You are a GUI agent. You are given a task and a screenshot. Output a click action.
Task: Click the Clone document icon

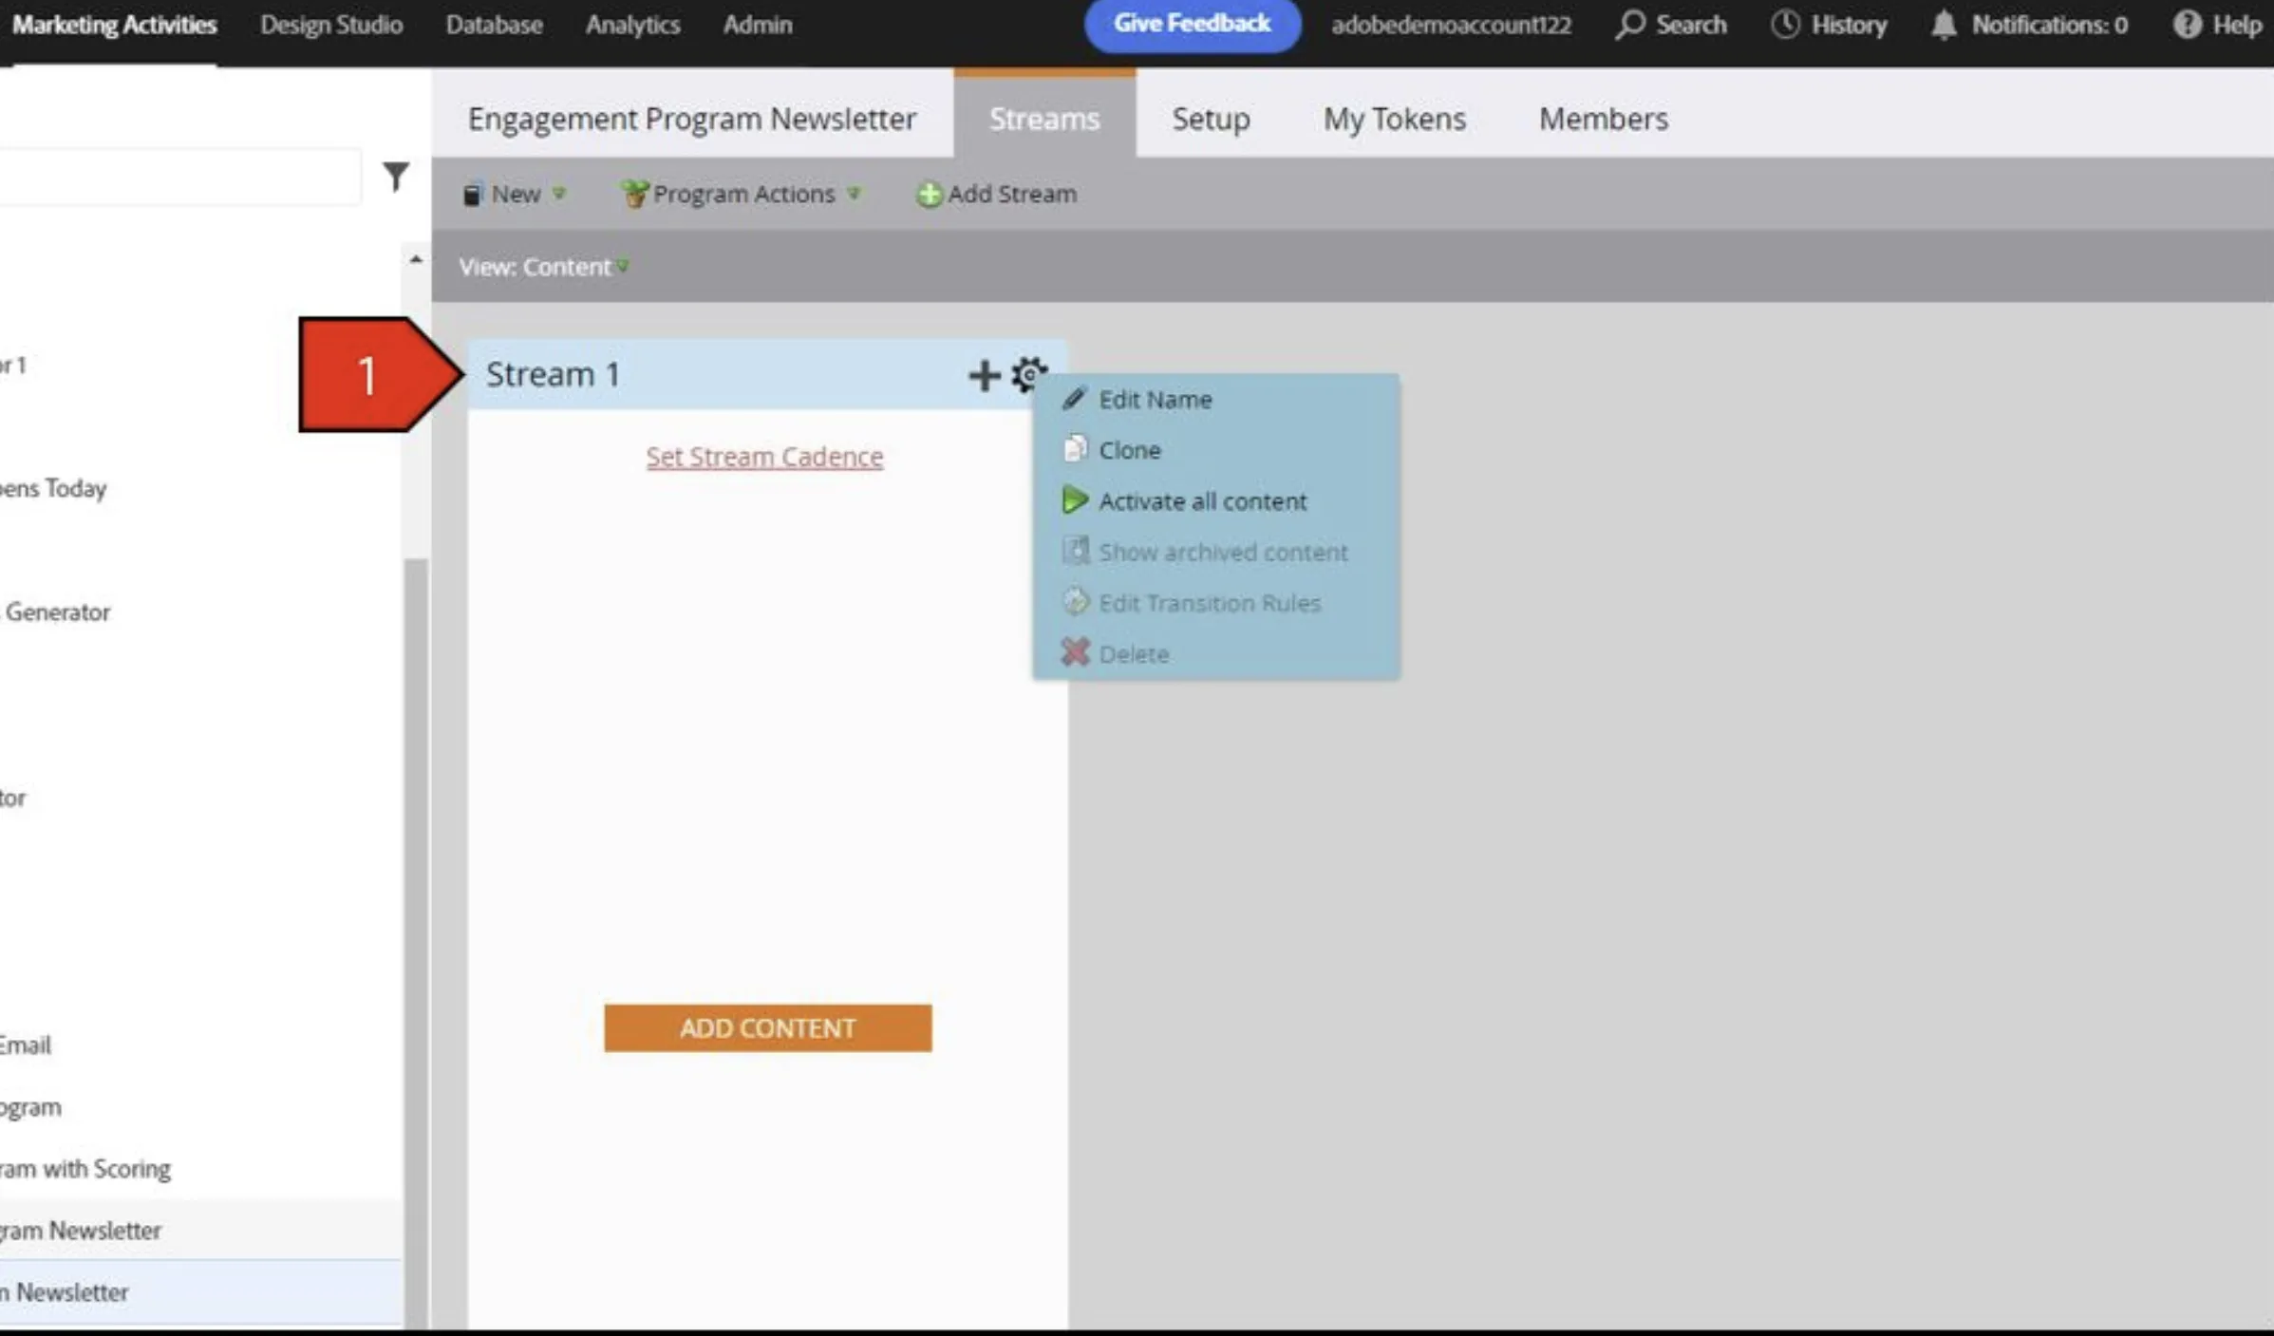pyautogui.click(x=1075, y=449)
